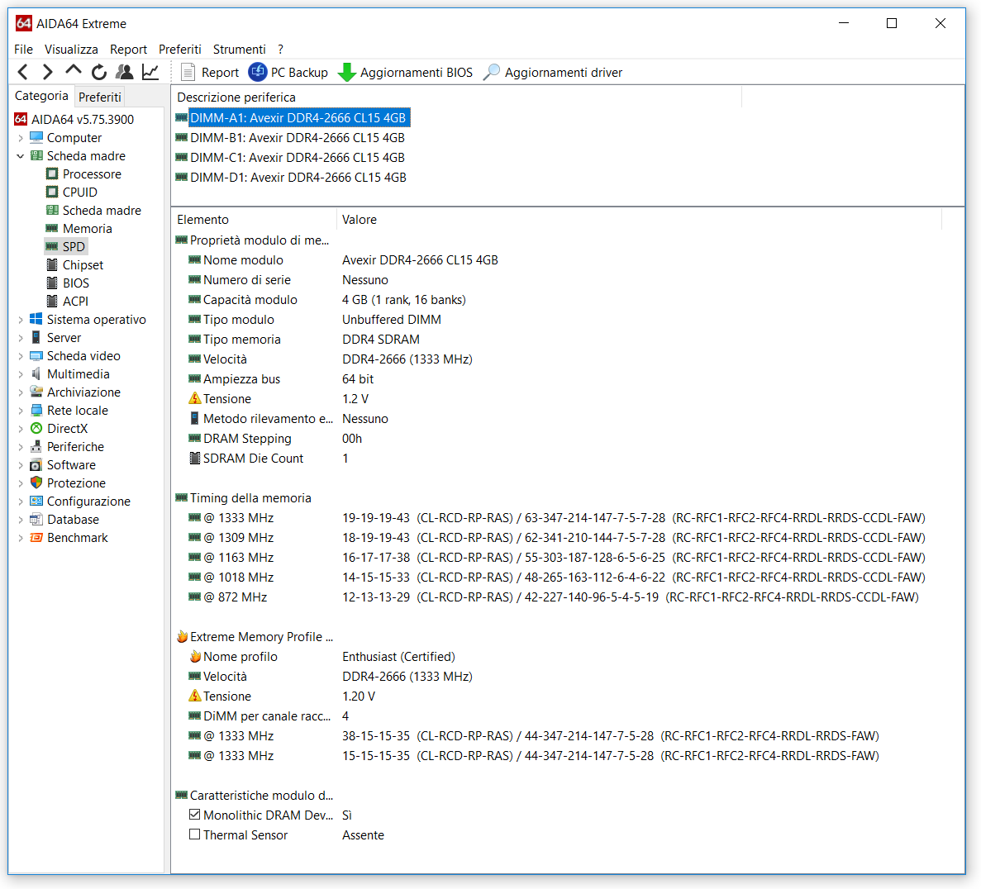This screenshot has height=889, width=981.
Task: Select the @ 872 MHz timing row
Action: 568,597
